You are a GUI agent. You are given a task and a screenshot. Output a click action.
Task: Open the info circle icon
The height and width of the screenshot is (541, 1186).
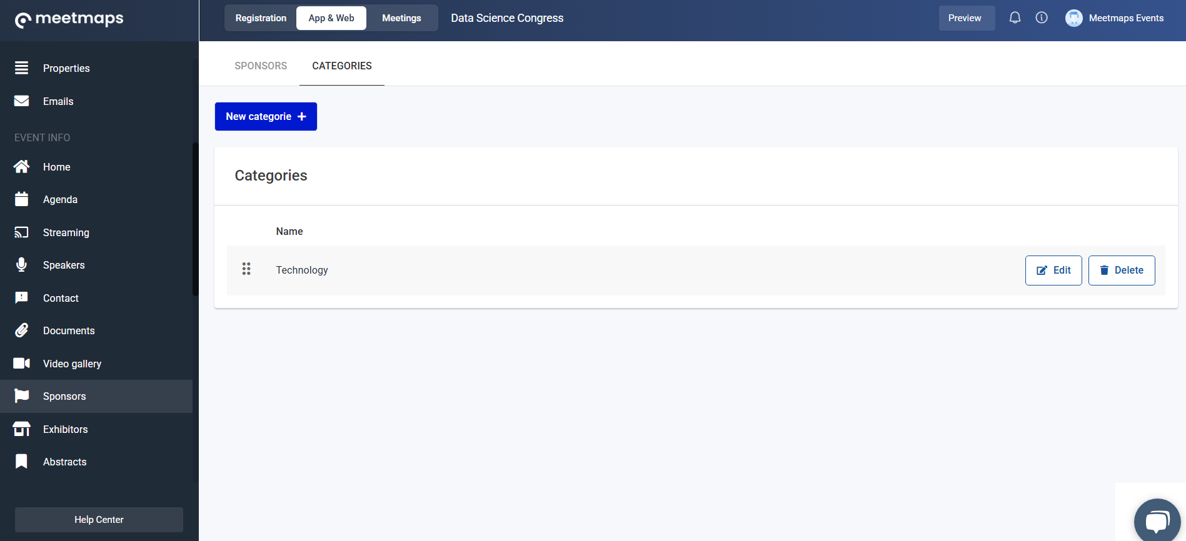point(1042,18)
